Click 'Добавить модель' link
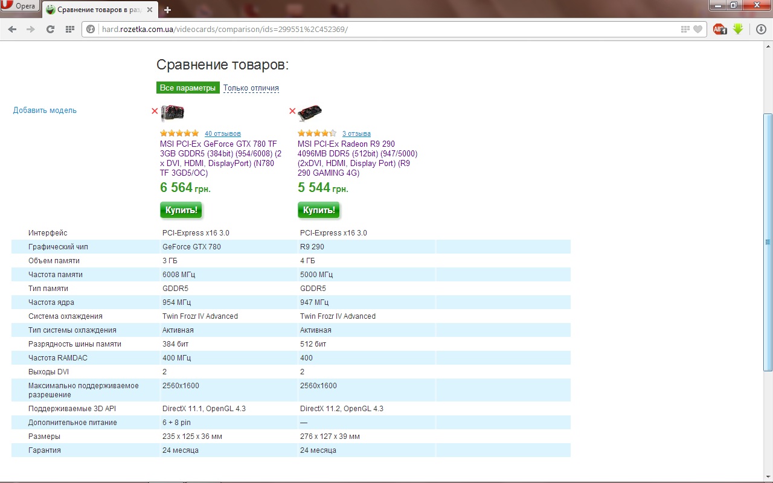 (45, 110)
